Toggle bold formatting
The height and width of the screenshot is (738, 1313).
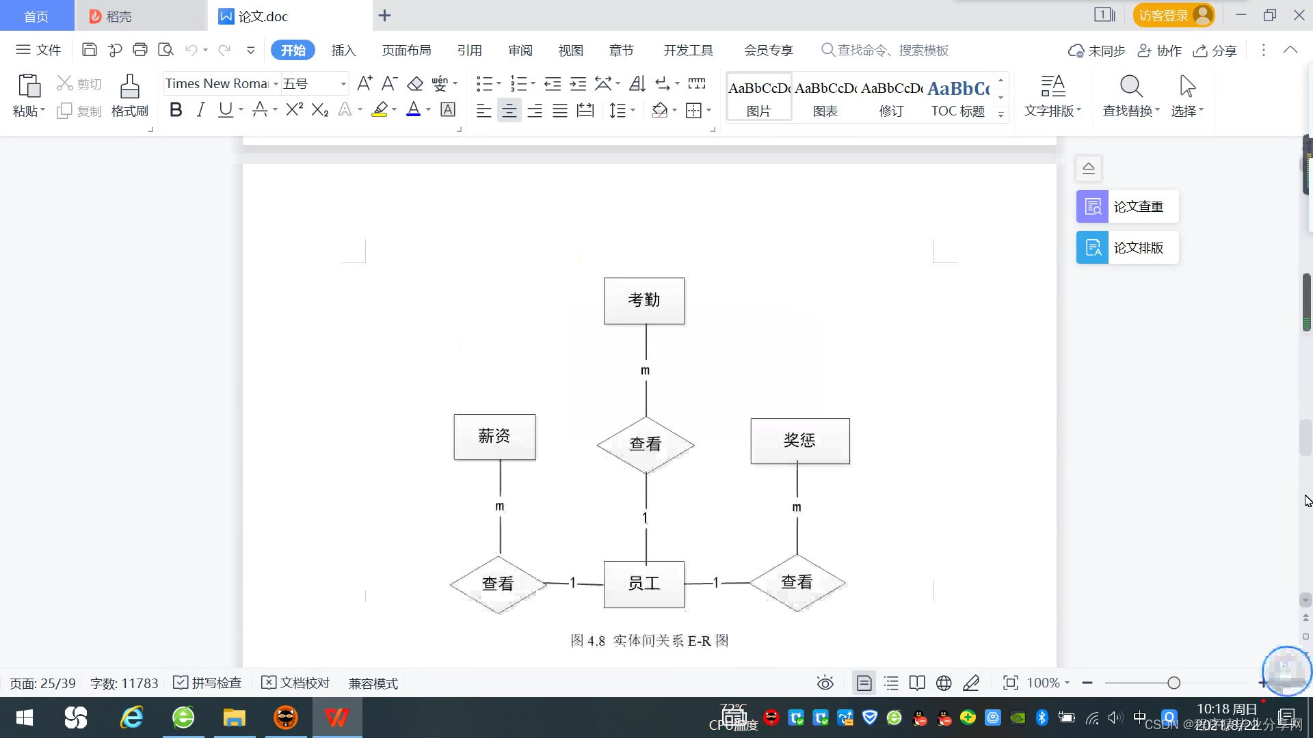click(x=176, y=110)
